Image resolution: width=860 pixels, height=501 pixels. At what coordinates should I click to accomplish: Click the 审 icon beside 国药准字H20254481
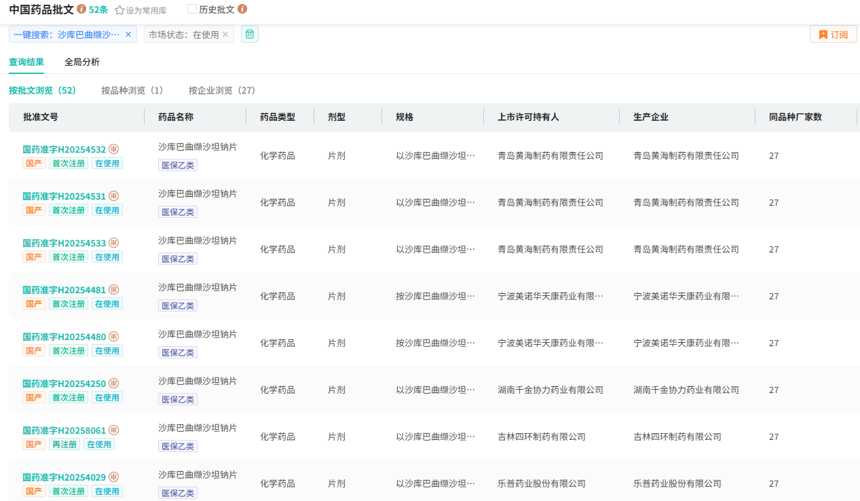114,290
